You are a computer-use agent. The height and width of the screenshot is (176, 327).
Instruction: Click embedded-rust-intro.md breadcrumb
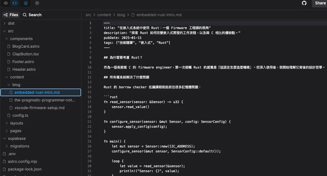(x=159, y=15)
